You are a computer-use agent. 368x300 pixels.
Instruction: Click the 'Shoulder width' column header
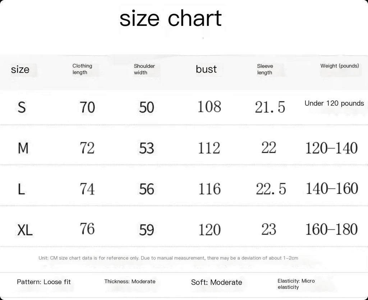click(x=144, y=69)
